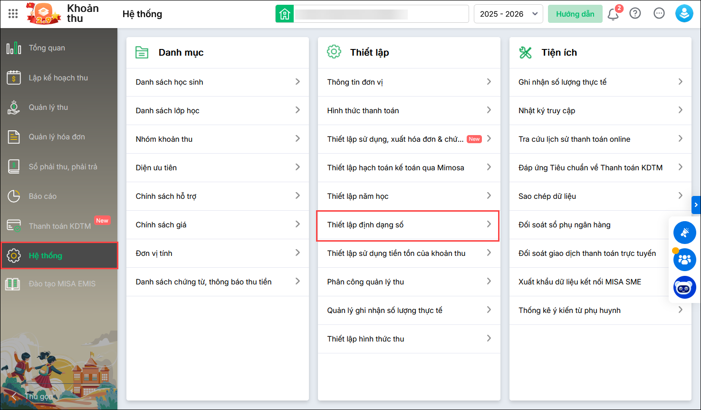Expand the blue right-edge panel arrow
Screen dimensions: 701x410
coord(696,205)
